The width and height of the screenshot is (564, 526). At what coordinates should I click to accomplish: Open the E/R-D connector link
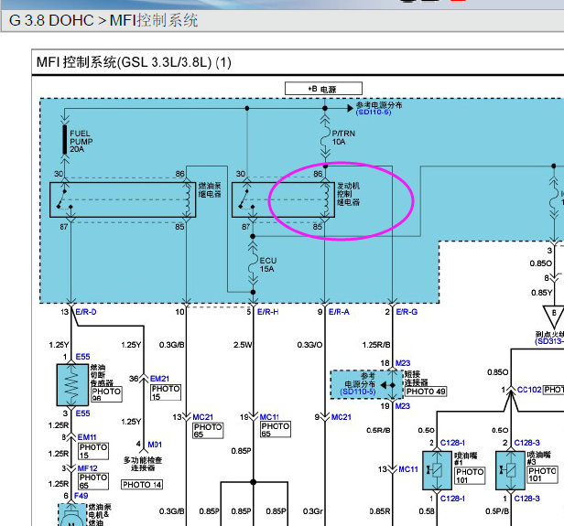point(86,312)
